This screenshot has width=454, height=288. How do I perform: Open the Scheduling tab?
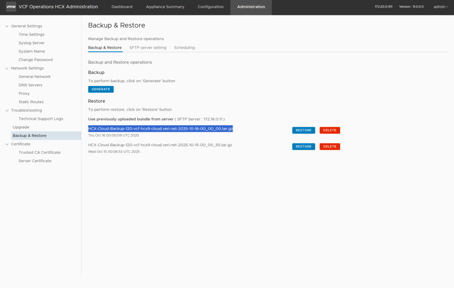[184, 48]
